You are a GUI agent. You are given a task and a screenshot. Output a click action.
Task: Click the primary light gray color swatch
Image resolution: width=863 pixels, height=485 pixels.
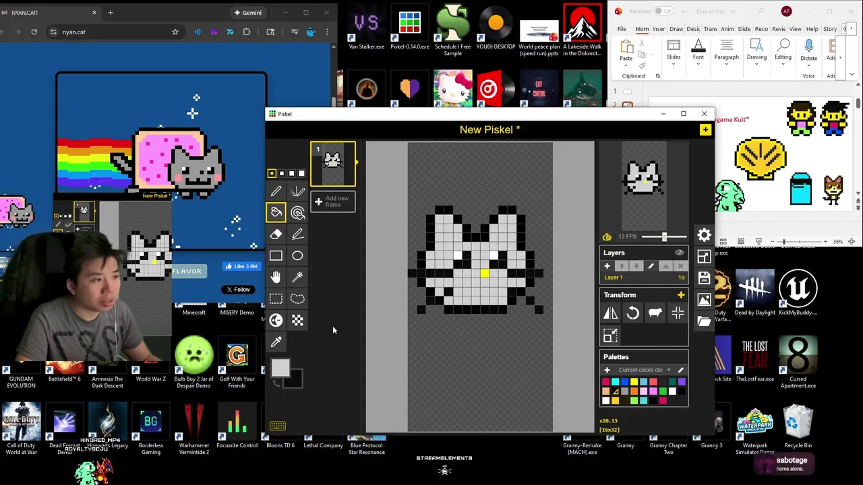pyautogui.click(x=280, y=368)
